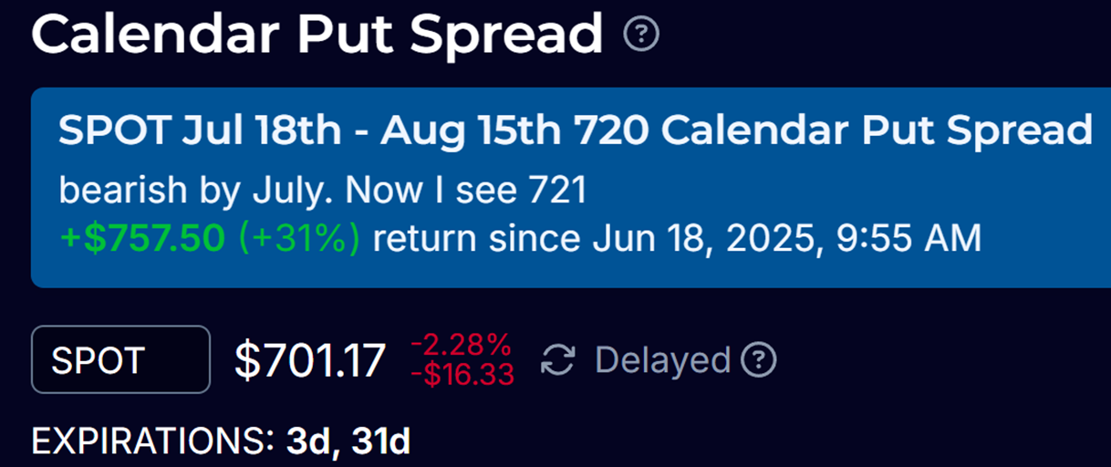1111x467 pixels.
Task: Open help icon beside Calendar Put Spread title
Action: click(641, 35)
